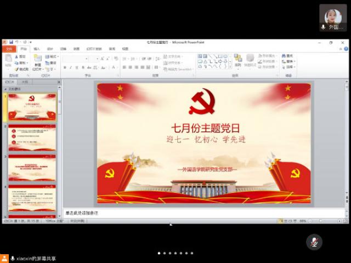This screenshot has width=351, height=263.
Task: Click the Replace (替换) button
Action: pos(289,61)
